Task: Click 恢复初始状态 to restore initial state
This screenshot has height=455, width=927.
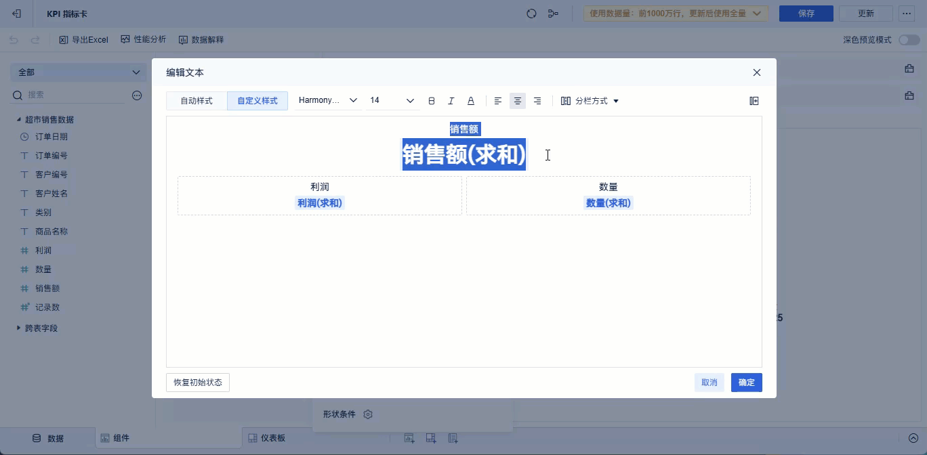Action: click(x=197, y=382)
